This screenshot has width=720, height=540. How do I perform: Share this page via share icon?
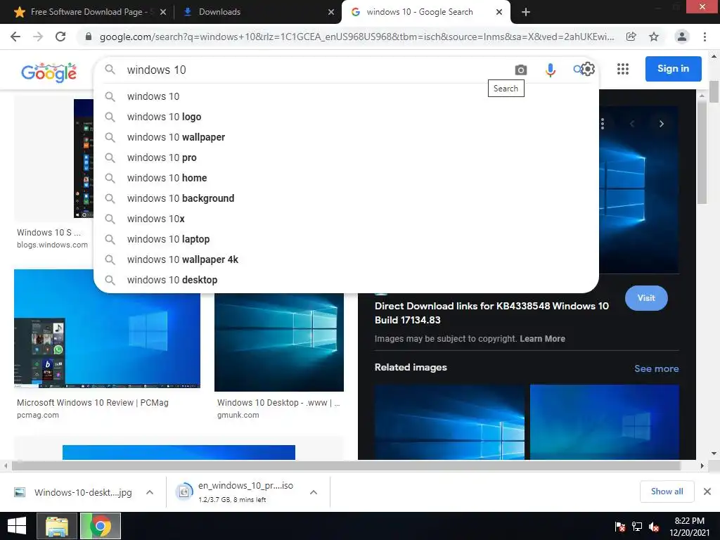[x=631, y=37]
